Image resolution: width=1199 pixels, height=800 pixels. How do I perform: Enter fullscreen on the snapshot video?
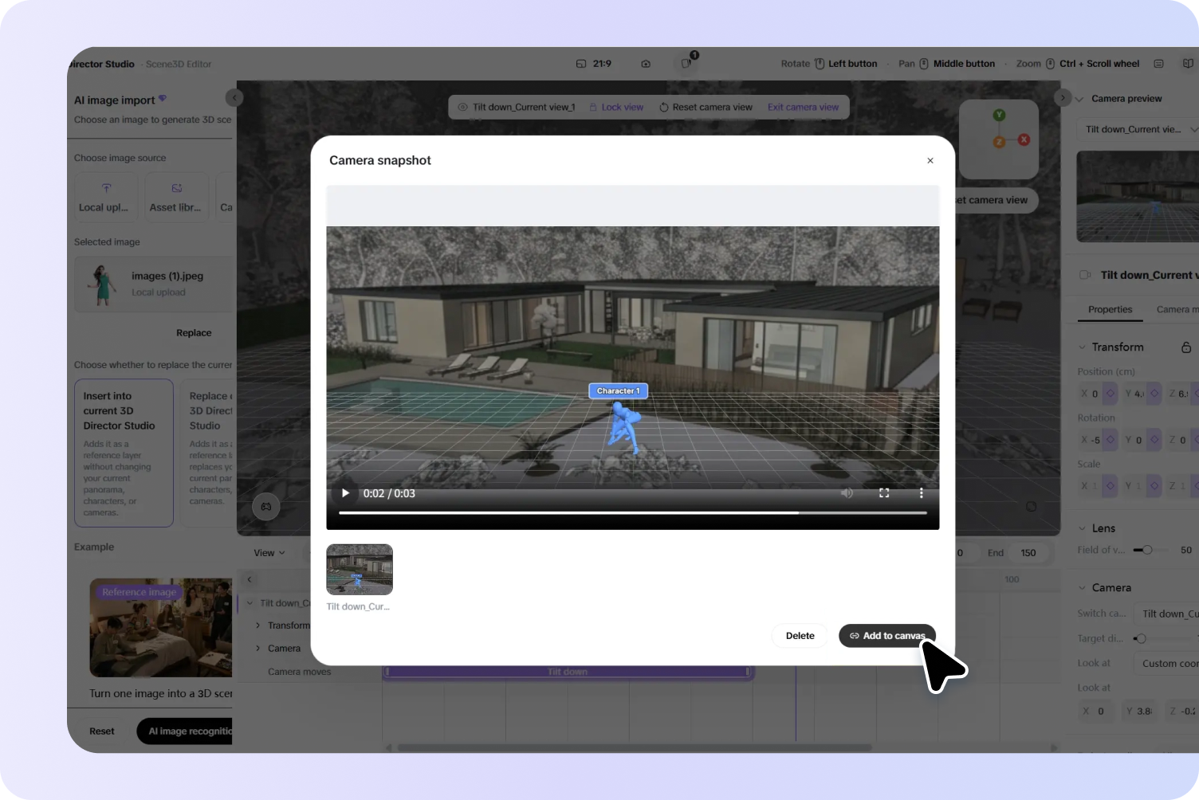[x=884, y=493]
